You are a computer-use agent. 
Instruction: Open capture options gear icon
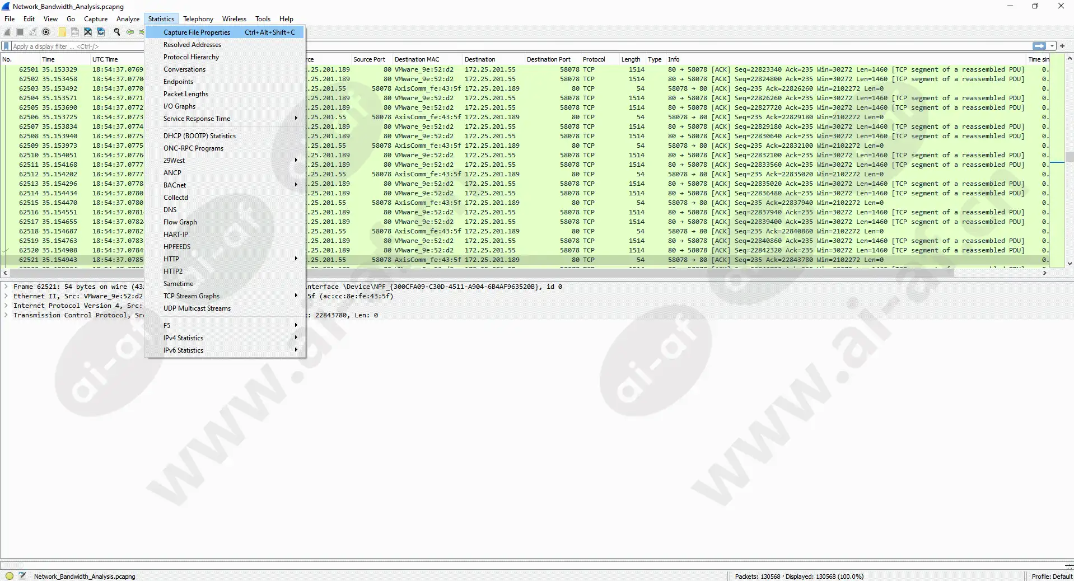point(46,32)
